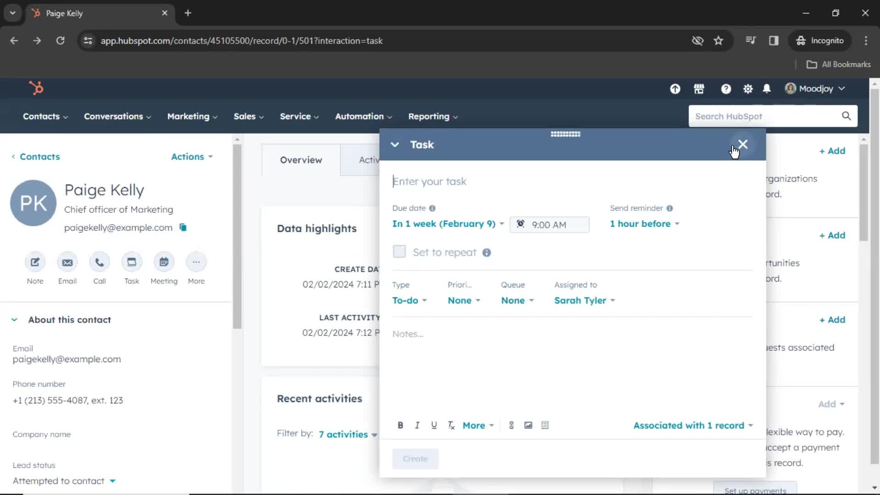Click the Send reminder 1 hour before expander

click(643, 224)
